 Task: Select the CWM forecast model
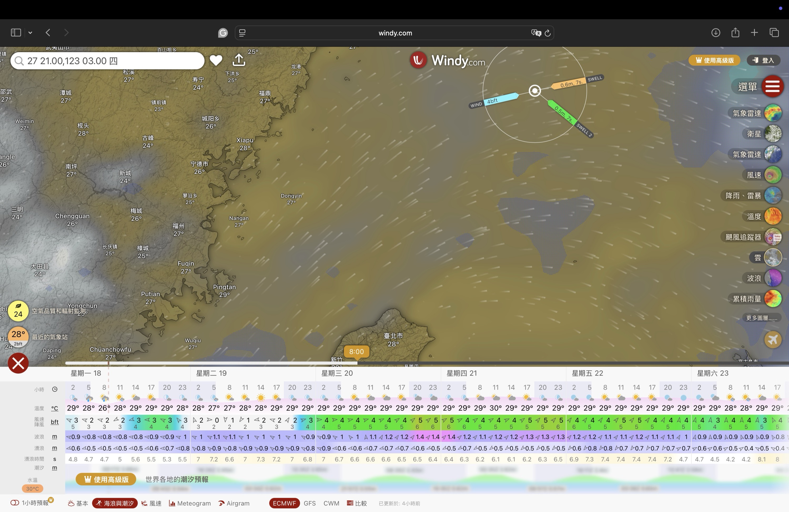pos(331,503)
